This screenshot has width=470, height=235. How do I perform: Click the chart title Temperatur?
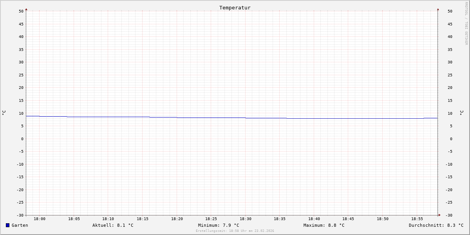(x=235, y=7)
